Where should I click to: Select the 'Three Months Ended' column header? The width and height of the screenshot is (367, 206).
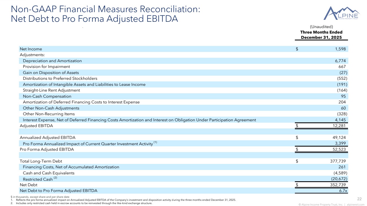tap(321, 32)
